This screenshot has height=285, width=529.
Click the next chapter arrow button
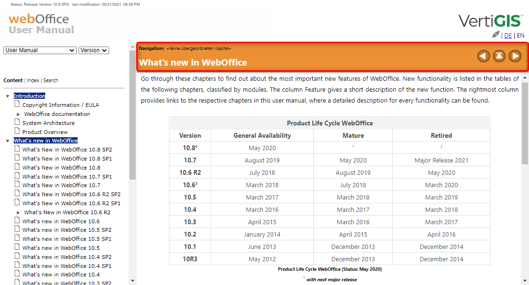click(515, 56)
